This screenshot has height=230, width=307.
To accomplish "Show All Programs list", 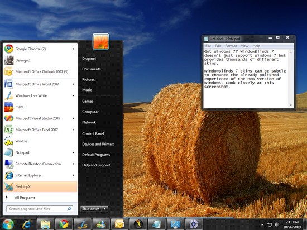I will point(25,198).
